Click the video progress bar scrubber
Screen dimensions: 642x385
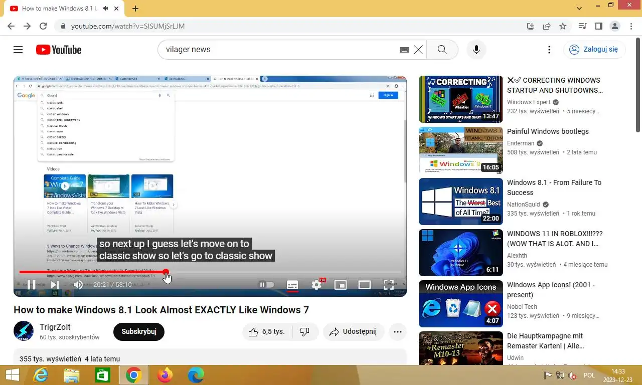[x=166, y=272]
